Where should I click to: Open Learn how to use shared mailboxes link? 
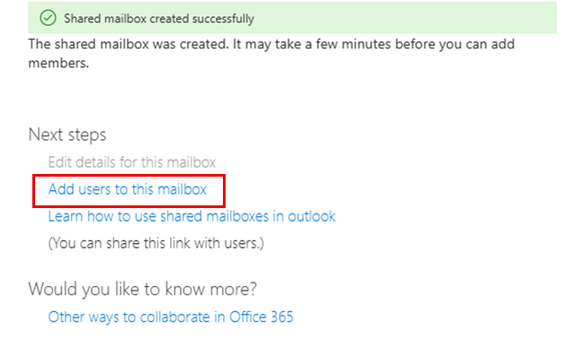191,216
